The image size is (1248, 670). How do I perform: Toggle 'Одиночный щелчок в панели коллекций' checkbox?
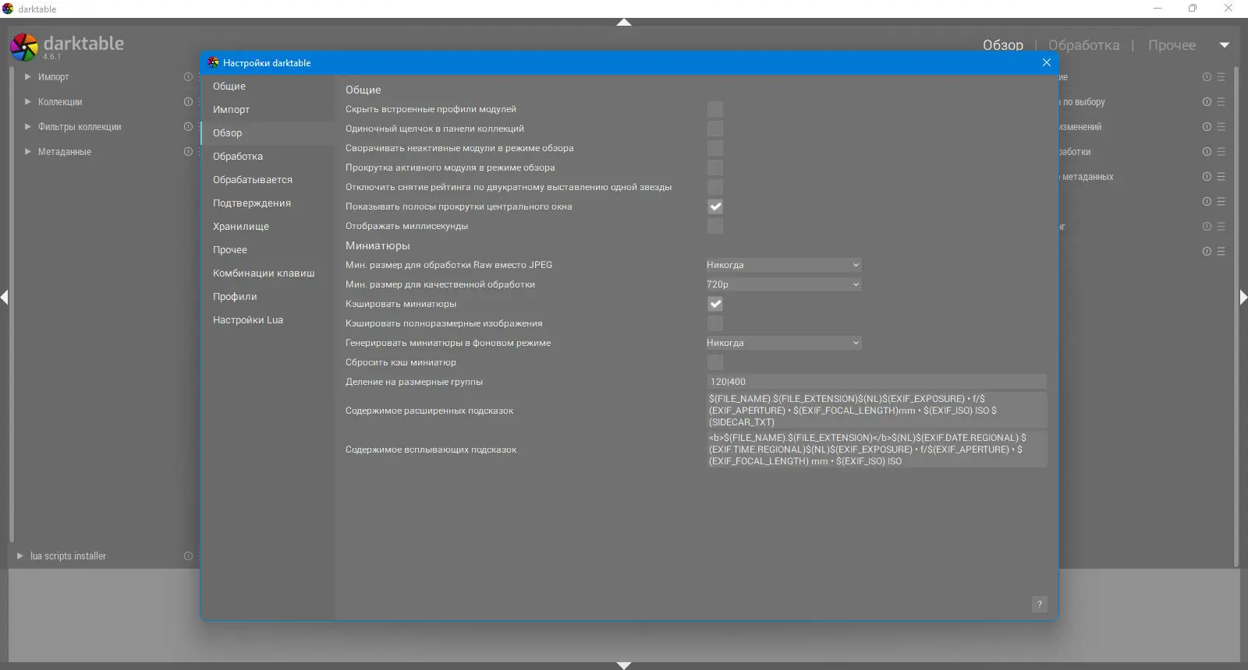(x=715, y=129)
